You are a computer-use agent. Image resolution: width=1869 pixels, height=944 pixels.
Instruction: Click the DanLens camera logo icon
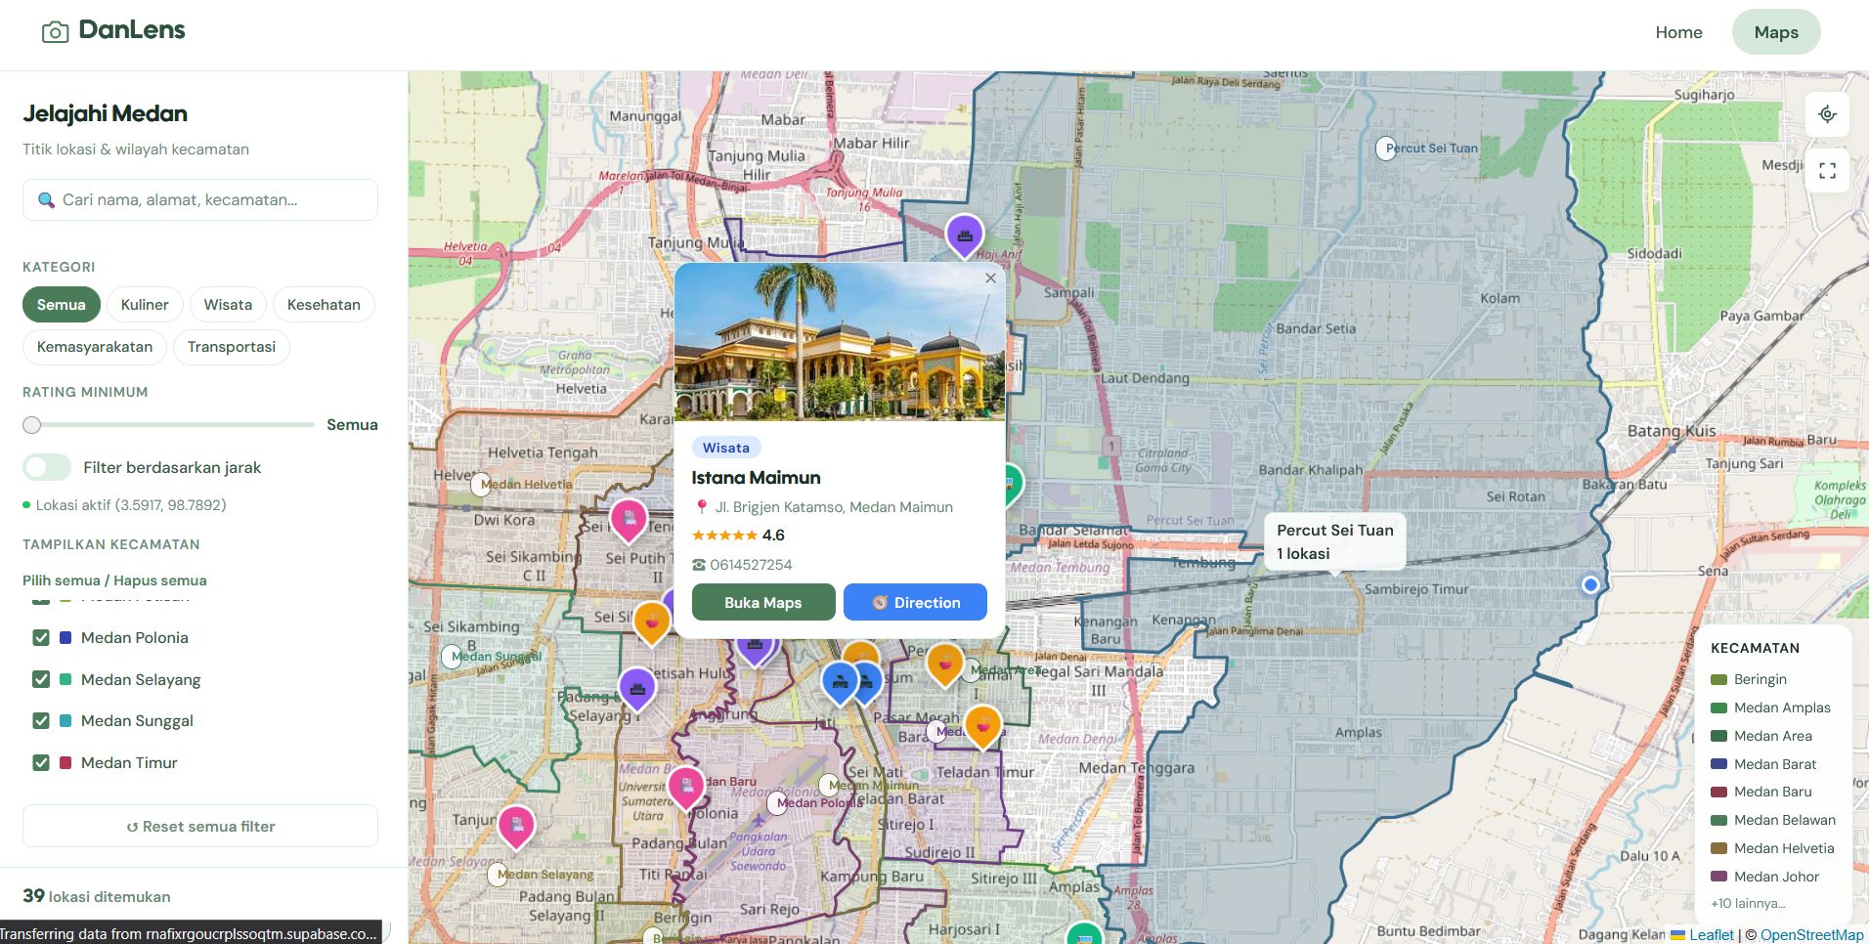[x=55, y=32]
